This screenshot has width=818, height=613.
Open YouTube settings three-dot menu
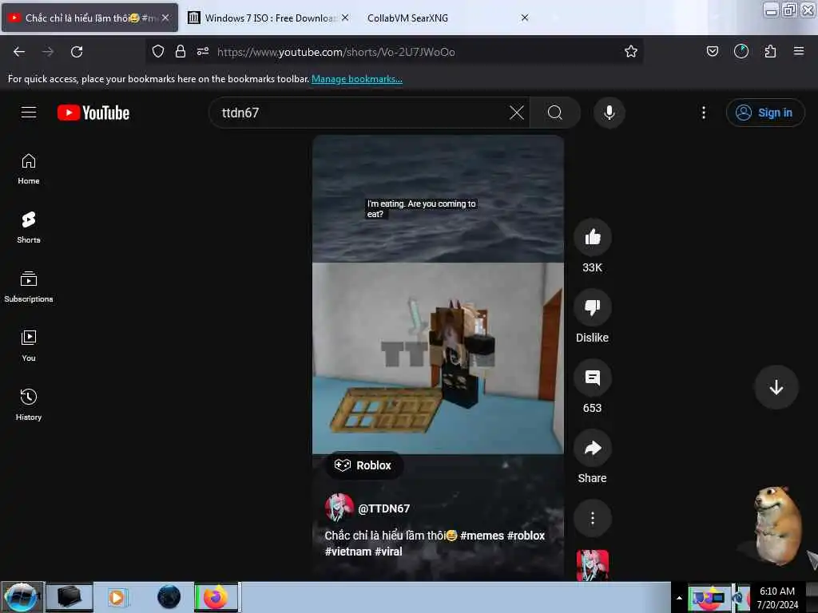tap(703, 113)
